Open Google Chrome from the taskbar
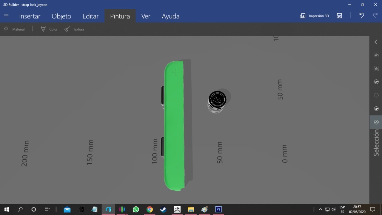Screen dimensions: 382x215 click(150, 209)
